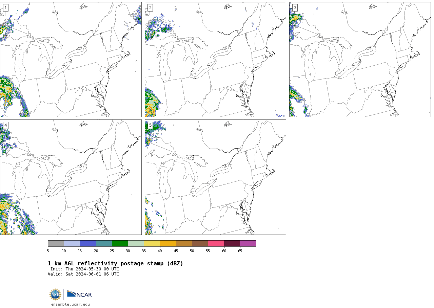Open ensemble member 4 reflectivity map
The height and width of the screenshot is (308, 434).
point(71,177)
